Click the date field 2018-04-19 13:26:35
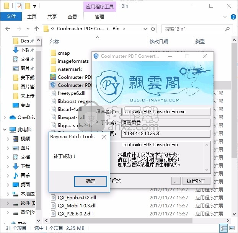The image size is (238, 233). (166, 134)
